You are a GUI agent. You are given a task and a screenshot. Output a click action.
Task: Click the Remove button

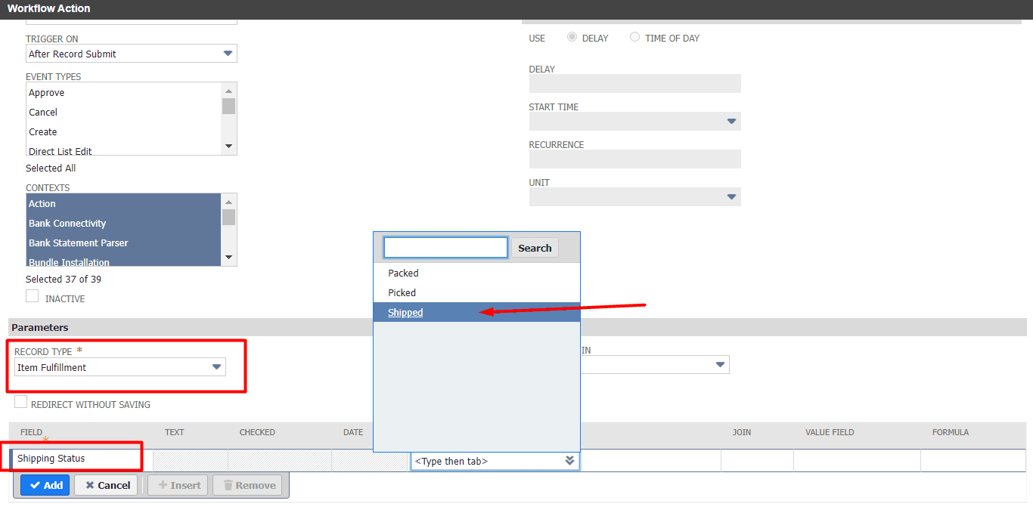[x=248, y=485]
